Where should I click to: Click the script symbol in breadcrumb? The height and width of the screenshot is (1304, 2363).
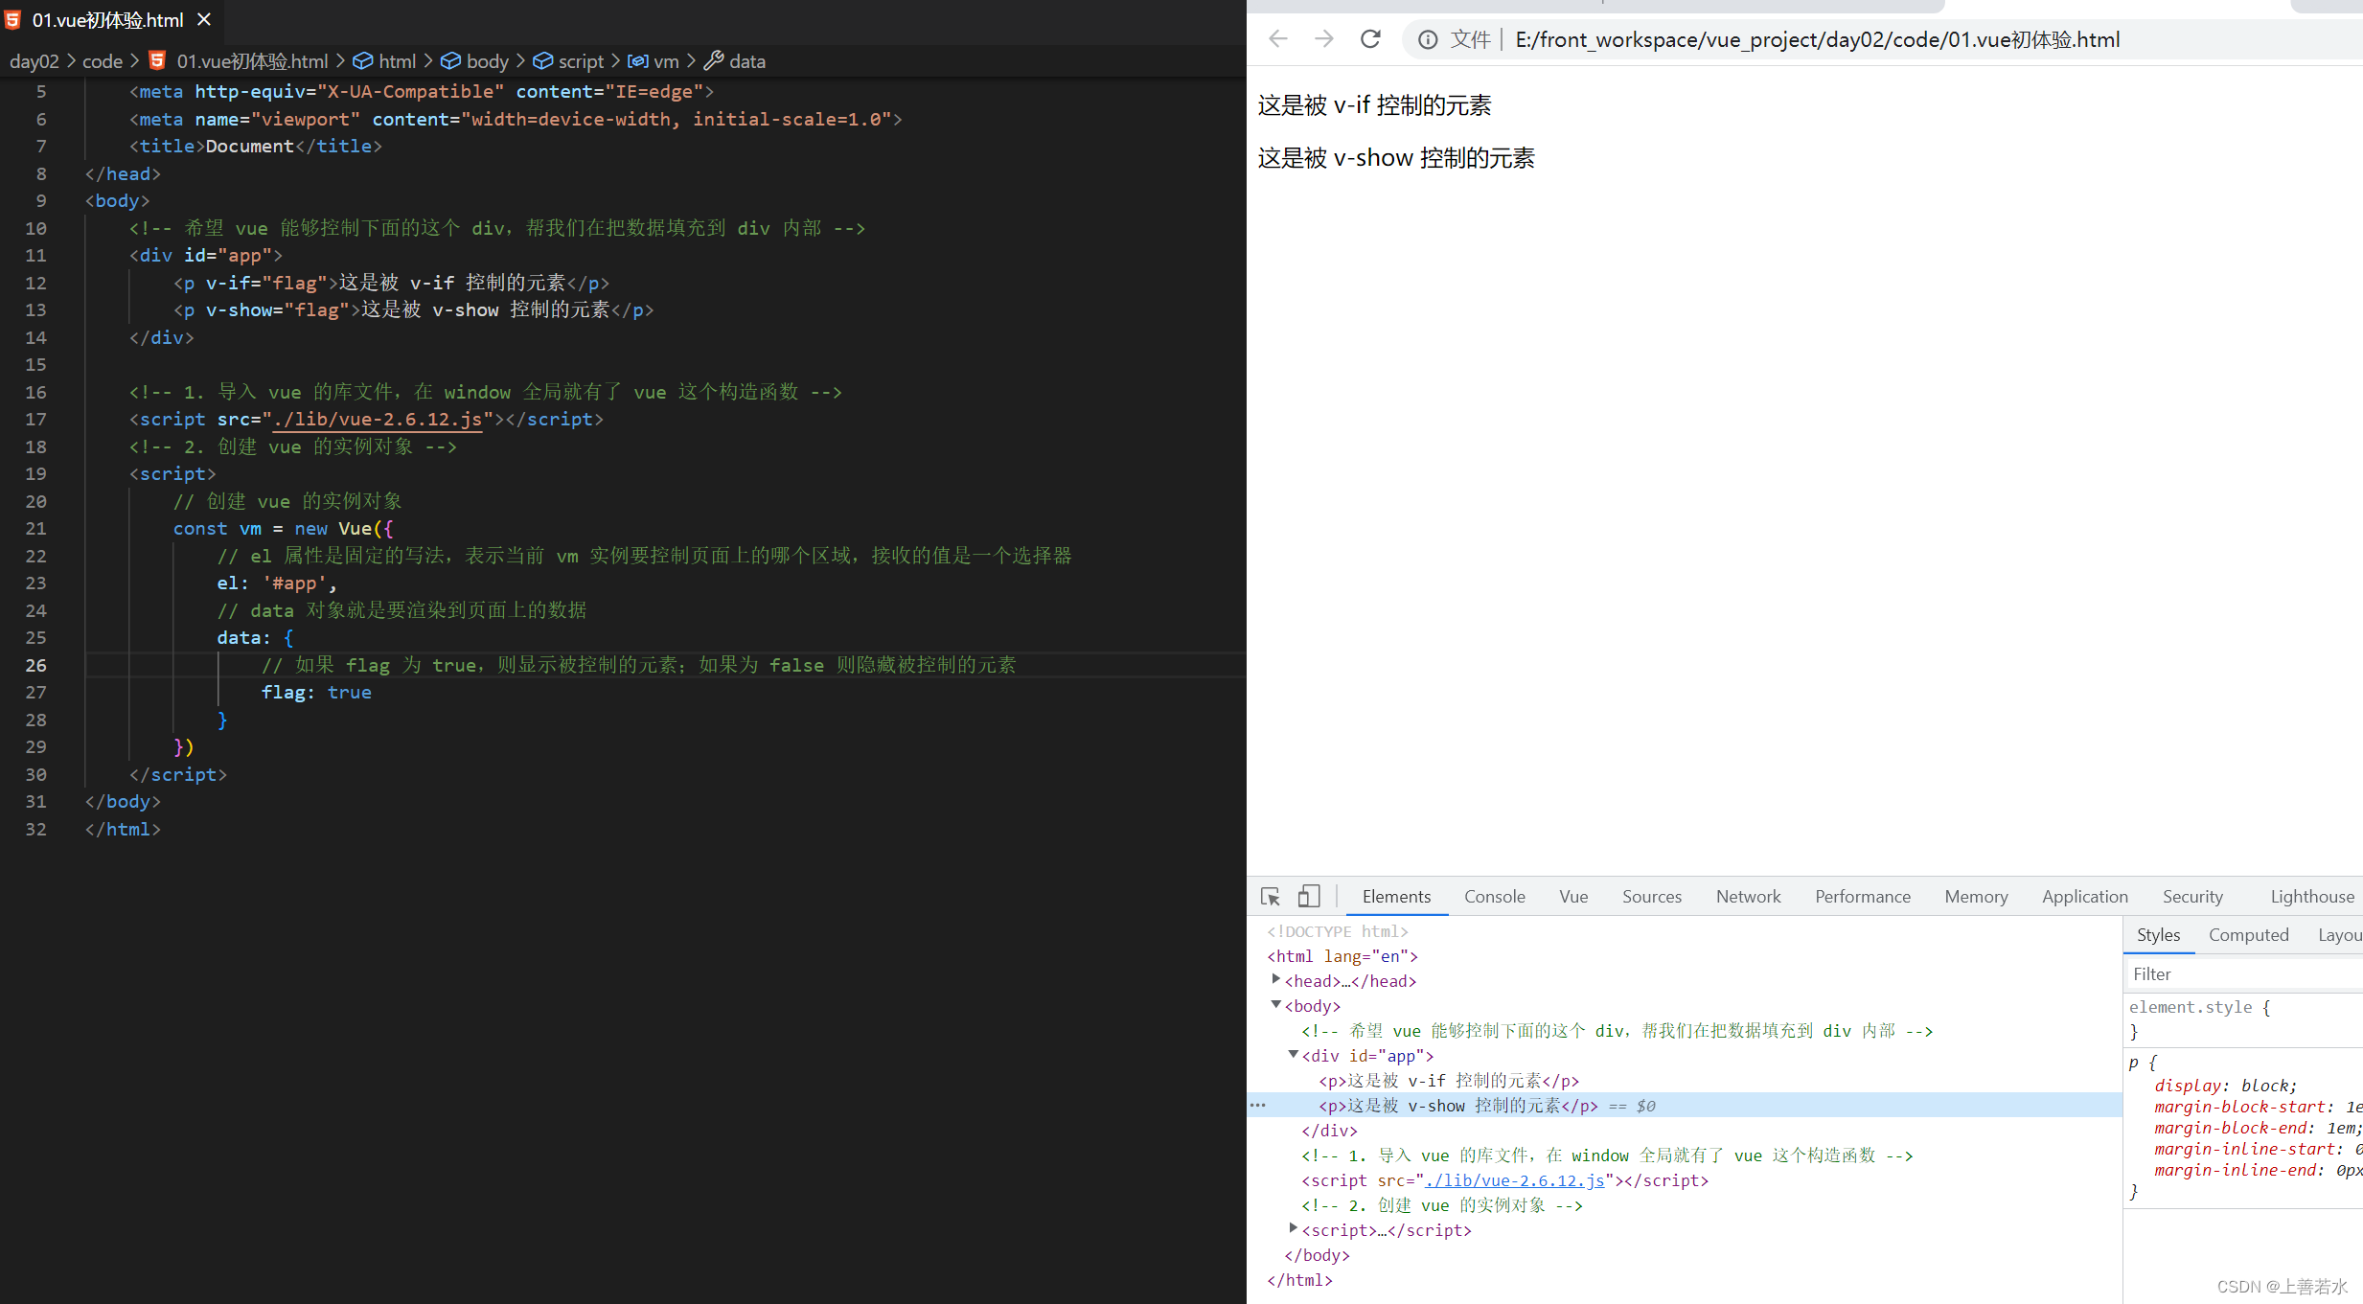click(568, 61)
